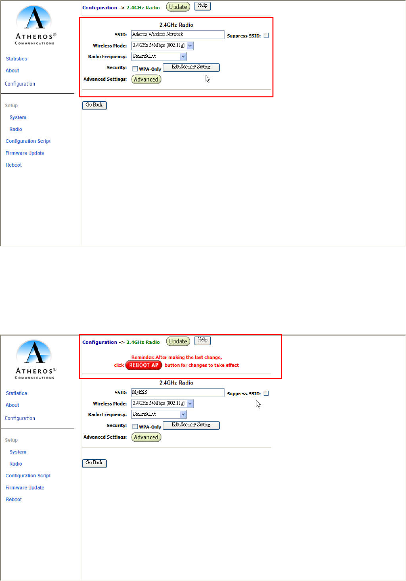Click the 2.4GHz Radio breadcrumb in bottom screenshot
Viewport: 406px width, 581px height.
[143, 342]
